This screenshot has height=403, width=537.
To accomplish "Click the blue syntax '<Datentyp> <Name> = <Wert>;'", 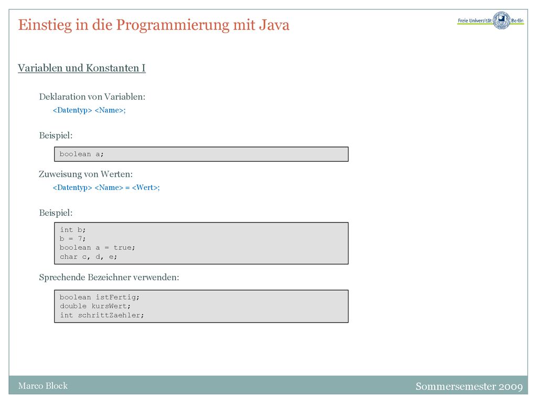I will [106, 187].
